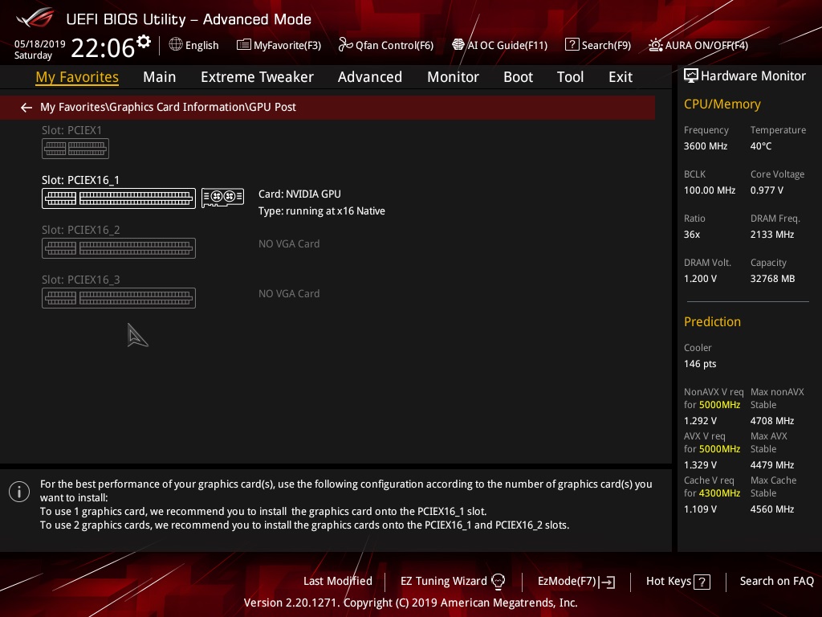This screenshot has height=617, width=822.
Task: Click the ROG logo icon
Action: pyautogui.click(x=35, y=18)
